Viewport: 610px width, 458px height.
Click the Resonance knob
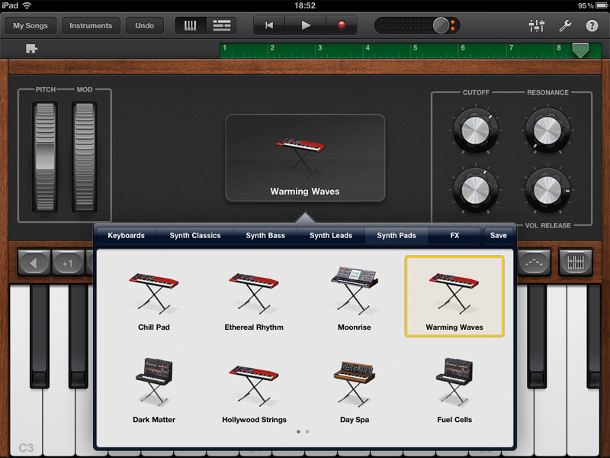point(547,131)
